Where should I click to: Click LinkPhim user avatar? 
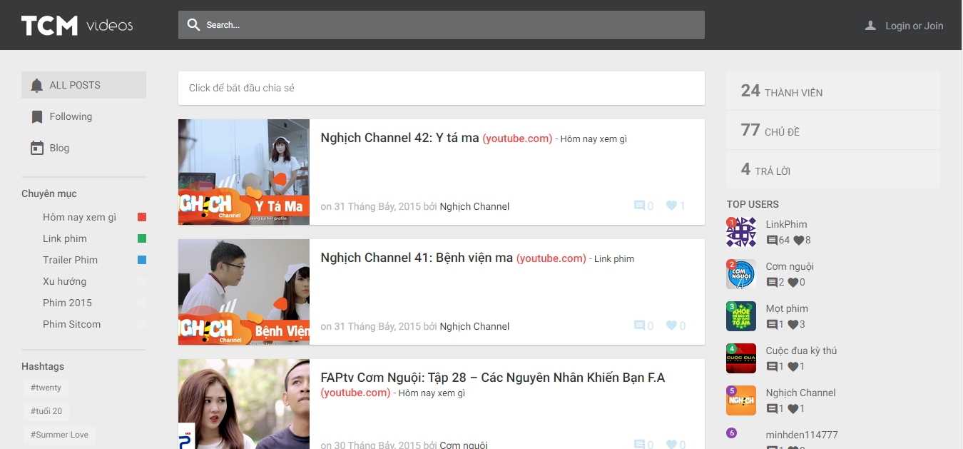[741, 232]
